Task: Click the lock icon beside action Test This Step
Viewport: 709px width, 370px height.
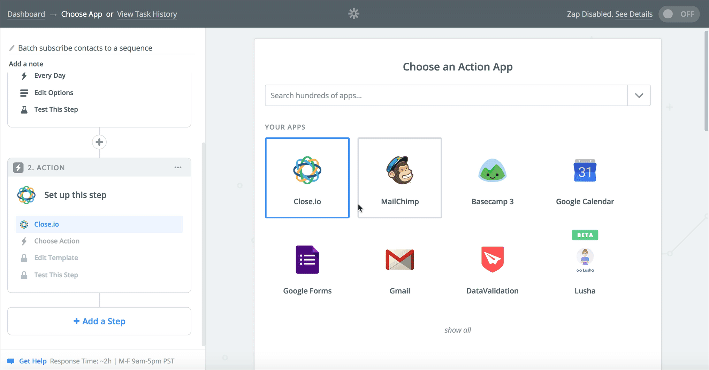Action: [24, 275]
